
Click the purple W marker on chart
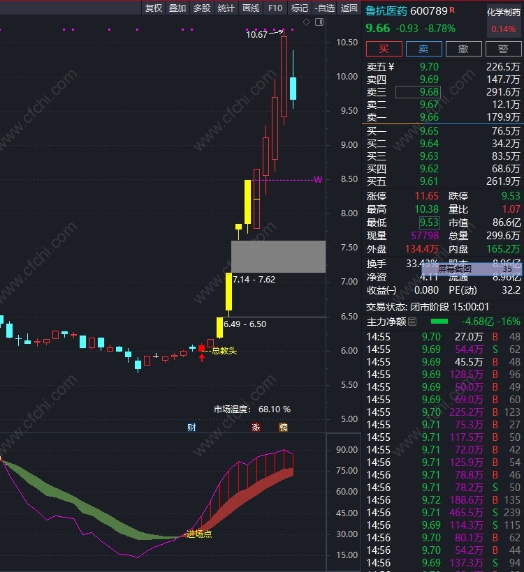318,179
